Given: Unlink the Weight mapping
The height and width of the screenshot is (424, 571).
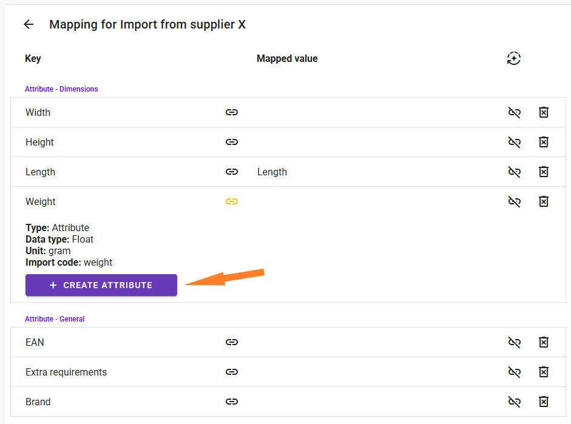Looking at the screenshot, I should 514,201.
